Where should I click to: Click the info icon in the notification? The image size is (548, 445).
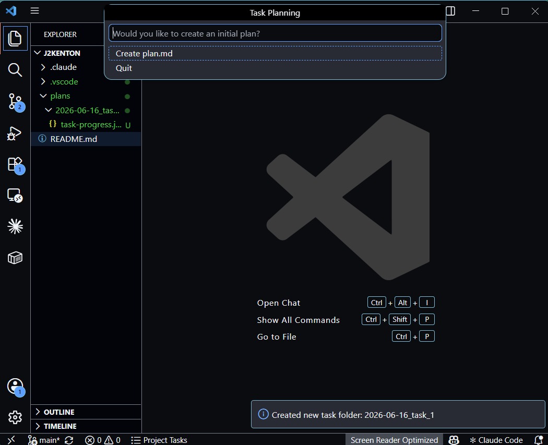[263, 414]
